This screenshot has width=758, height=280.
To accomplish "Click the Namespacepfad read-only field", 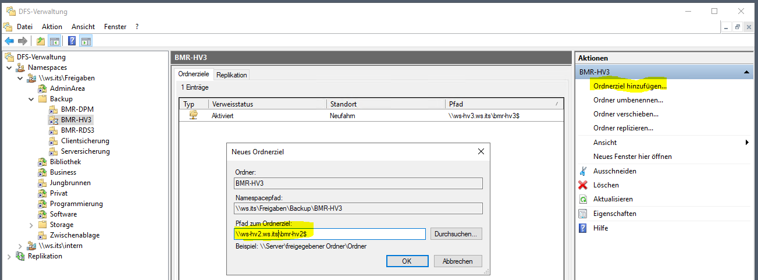I will (358, 208).
